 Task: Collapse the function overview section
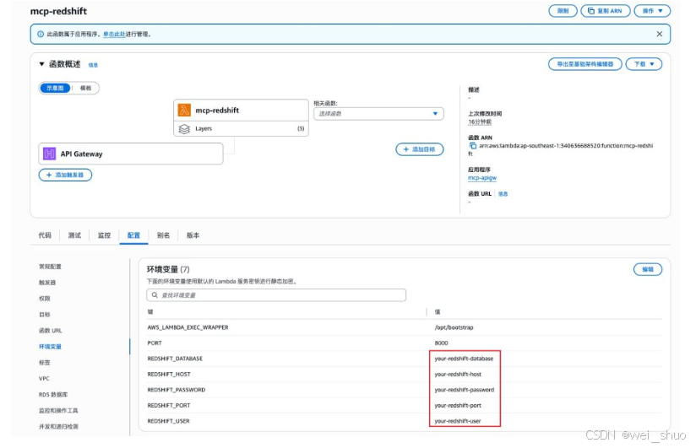pyautogui.click(x=41, y=64)
